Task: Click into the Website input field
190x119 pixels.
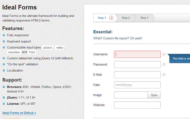Action: (137, 105)
